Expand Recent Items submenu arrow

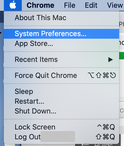click(x=111, y=60)
